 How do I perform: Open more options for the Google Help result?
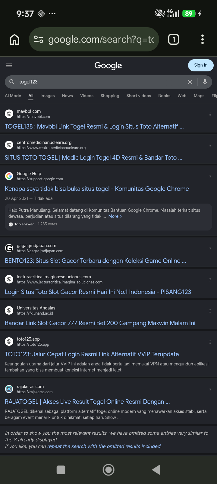pos(210,177)
